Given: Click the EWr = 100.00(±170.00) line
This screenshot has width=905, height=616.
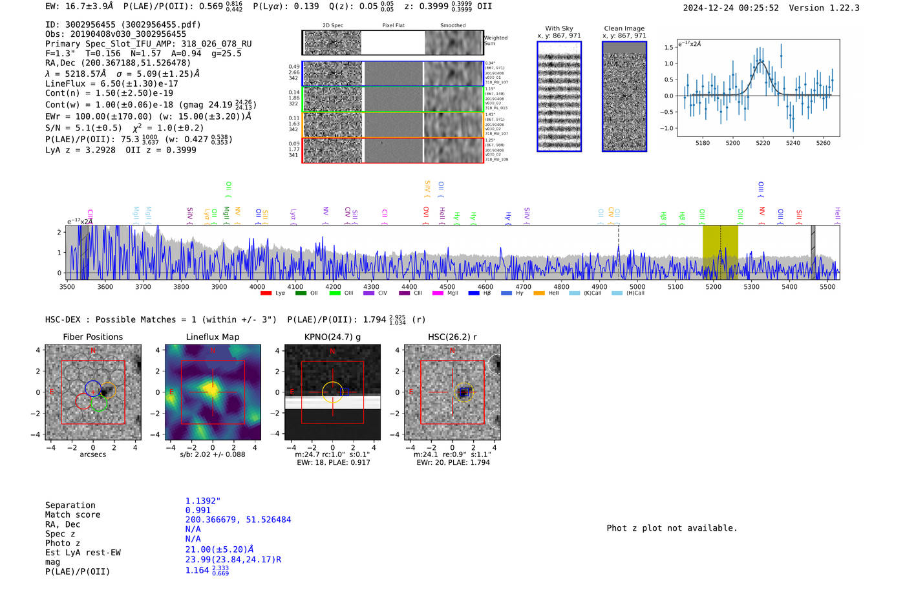Looking at the screenshot, I should (148, 116).
